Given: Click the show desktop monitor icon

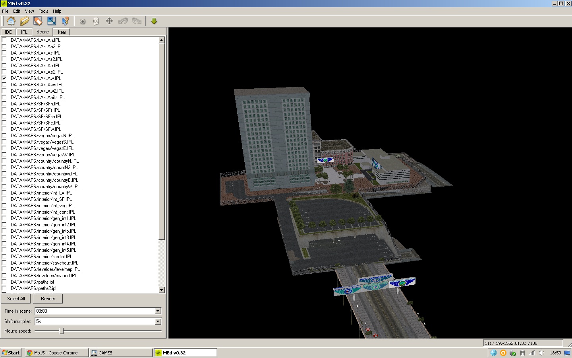Looking at the screenshot, I should tap(567, 353).
